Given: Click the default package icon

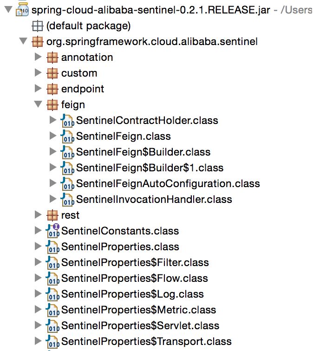Looking at the screenshot, I should tap(37, 26).
